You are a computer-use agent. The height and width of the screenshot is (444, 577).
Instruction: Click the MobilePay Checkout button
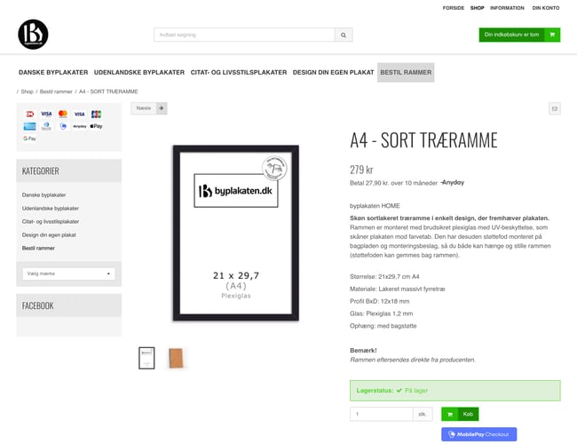(x=479, y=434)
